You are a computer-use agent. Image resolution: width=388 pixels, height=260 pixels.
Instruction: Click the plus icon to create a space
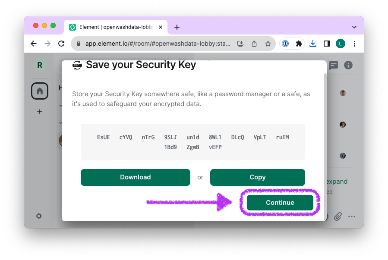pos(40,112)
